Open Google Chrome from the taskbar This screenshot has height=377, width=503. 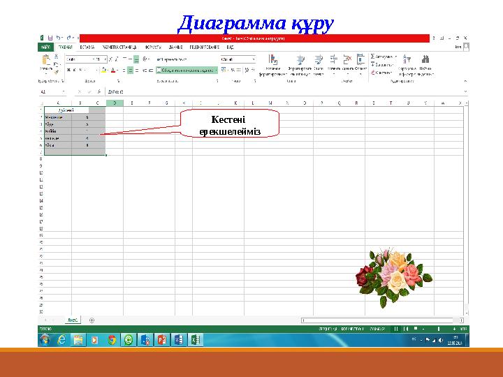point(111,340)
